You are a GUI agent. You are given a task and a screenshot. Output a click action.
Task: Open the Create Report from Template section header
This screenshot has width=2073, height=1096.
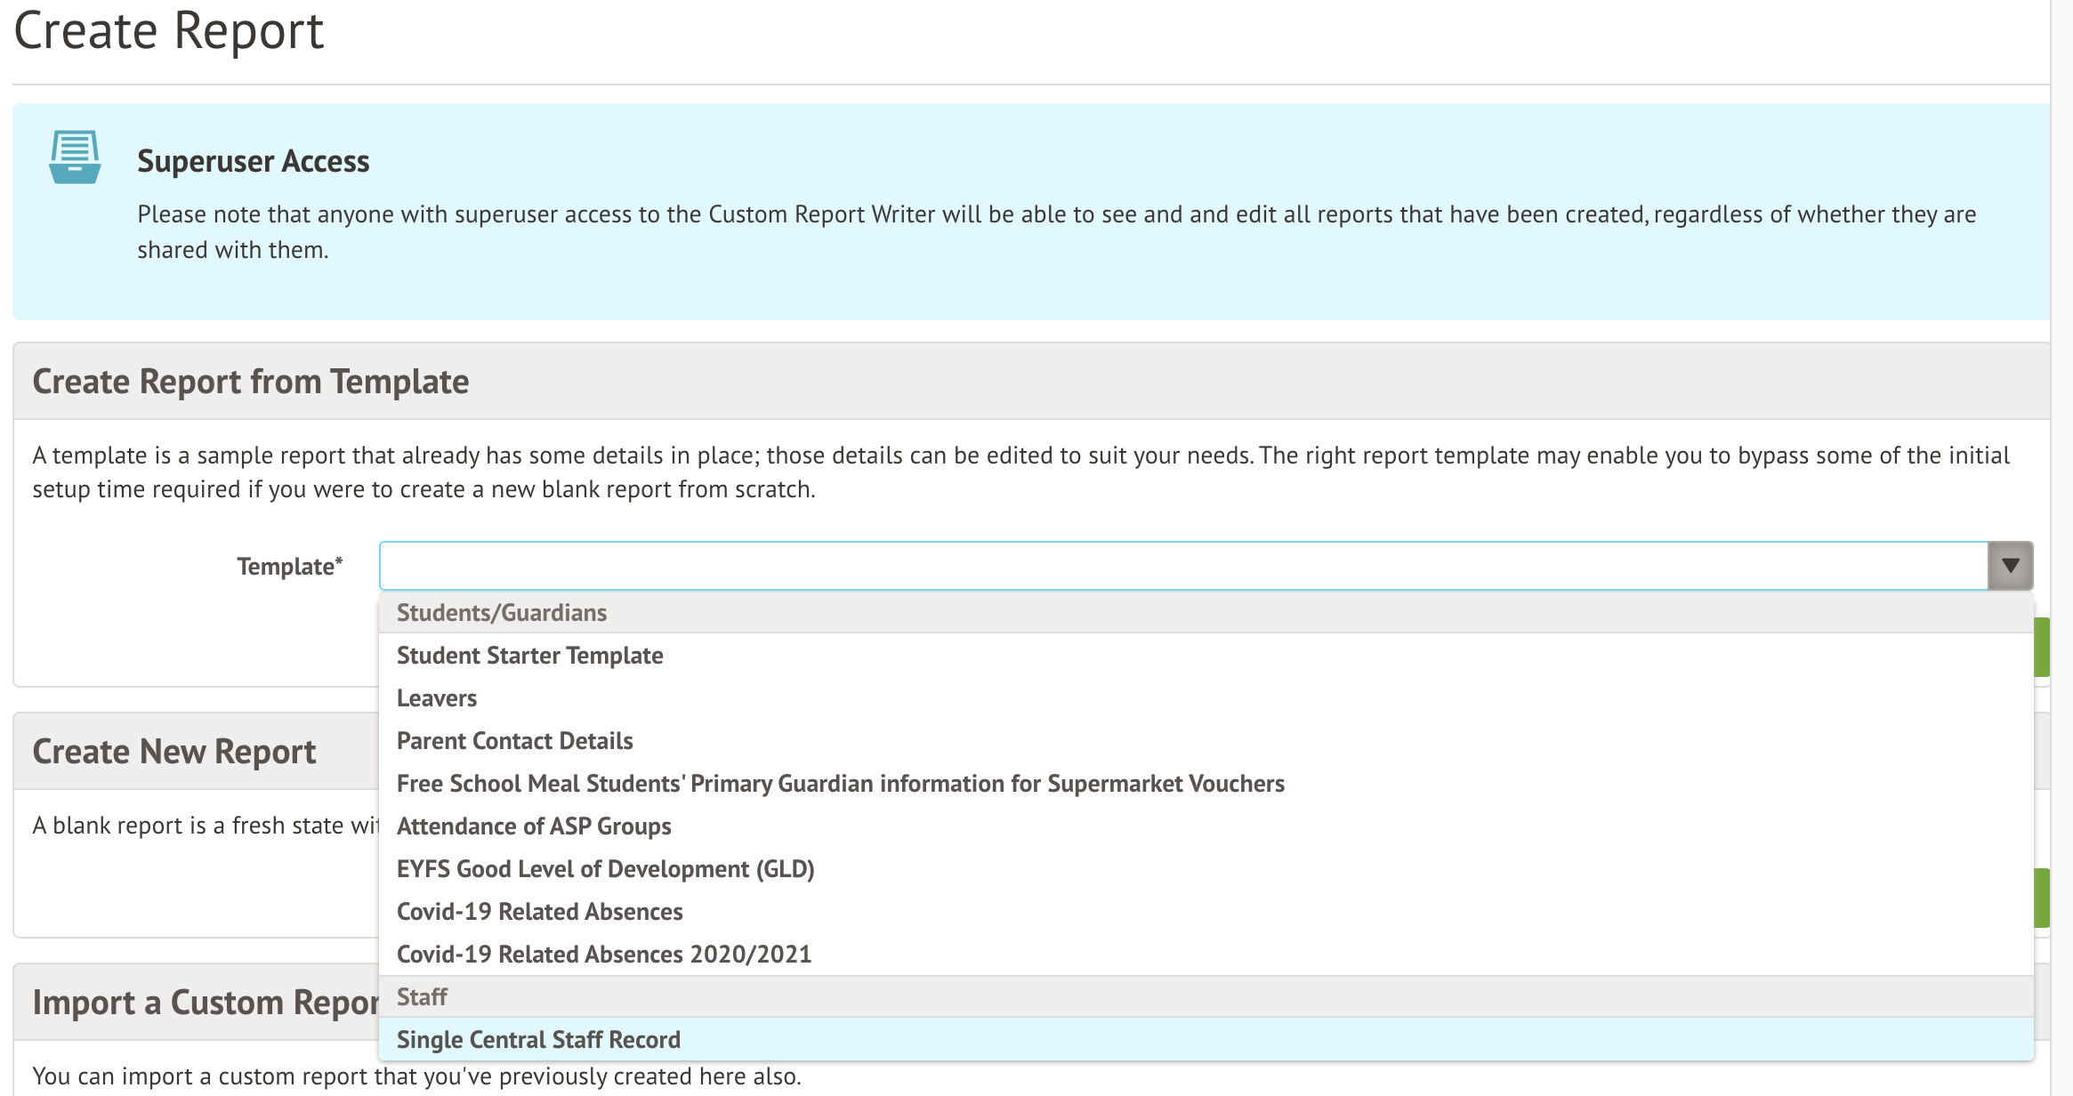(250, 381)
